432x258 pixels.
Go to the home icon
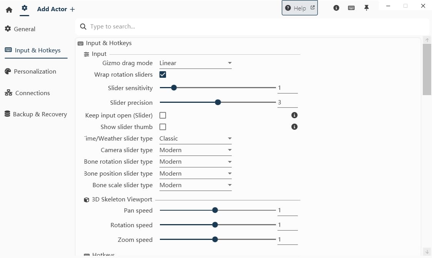[x=9, y=10]
